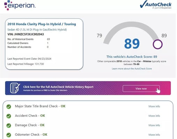Click green checkmark beside Accident Check
The height and width of the screenshot is (139, 177).
(9, 116)
